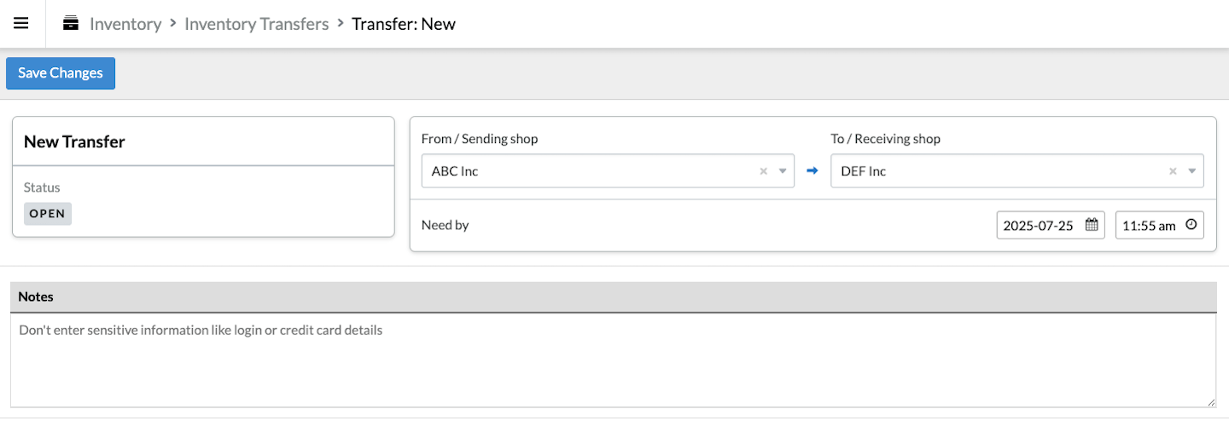Open the calendar date picker icon
Screen dimensions: 1229x438
[x=1091, y=226]
